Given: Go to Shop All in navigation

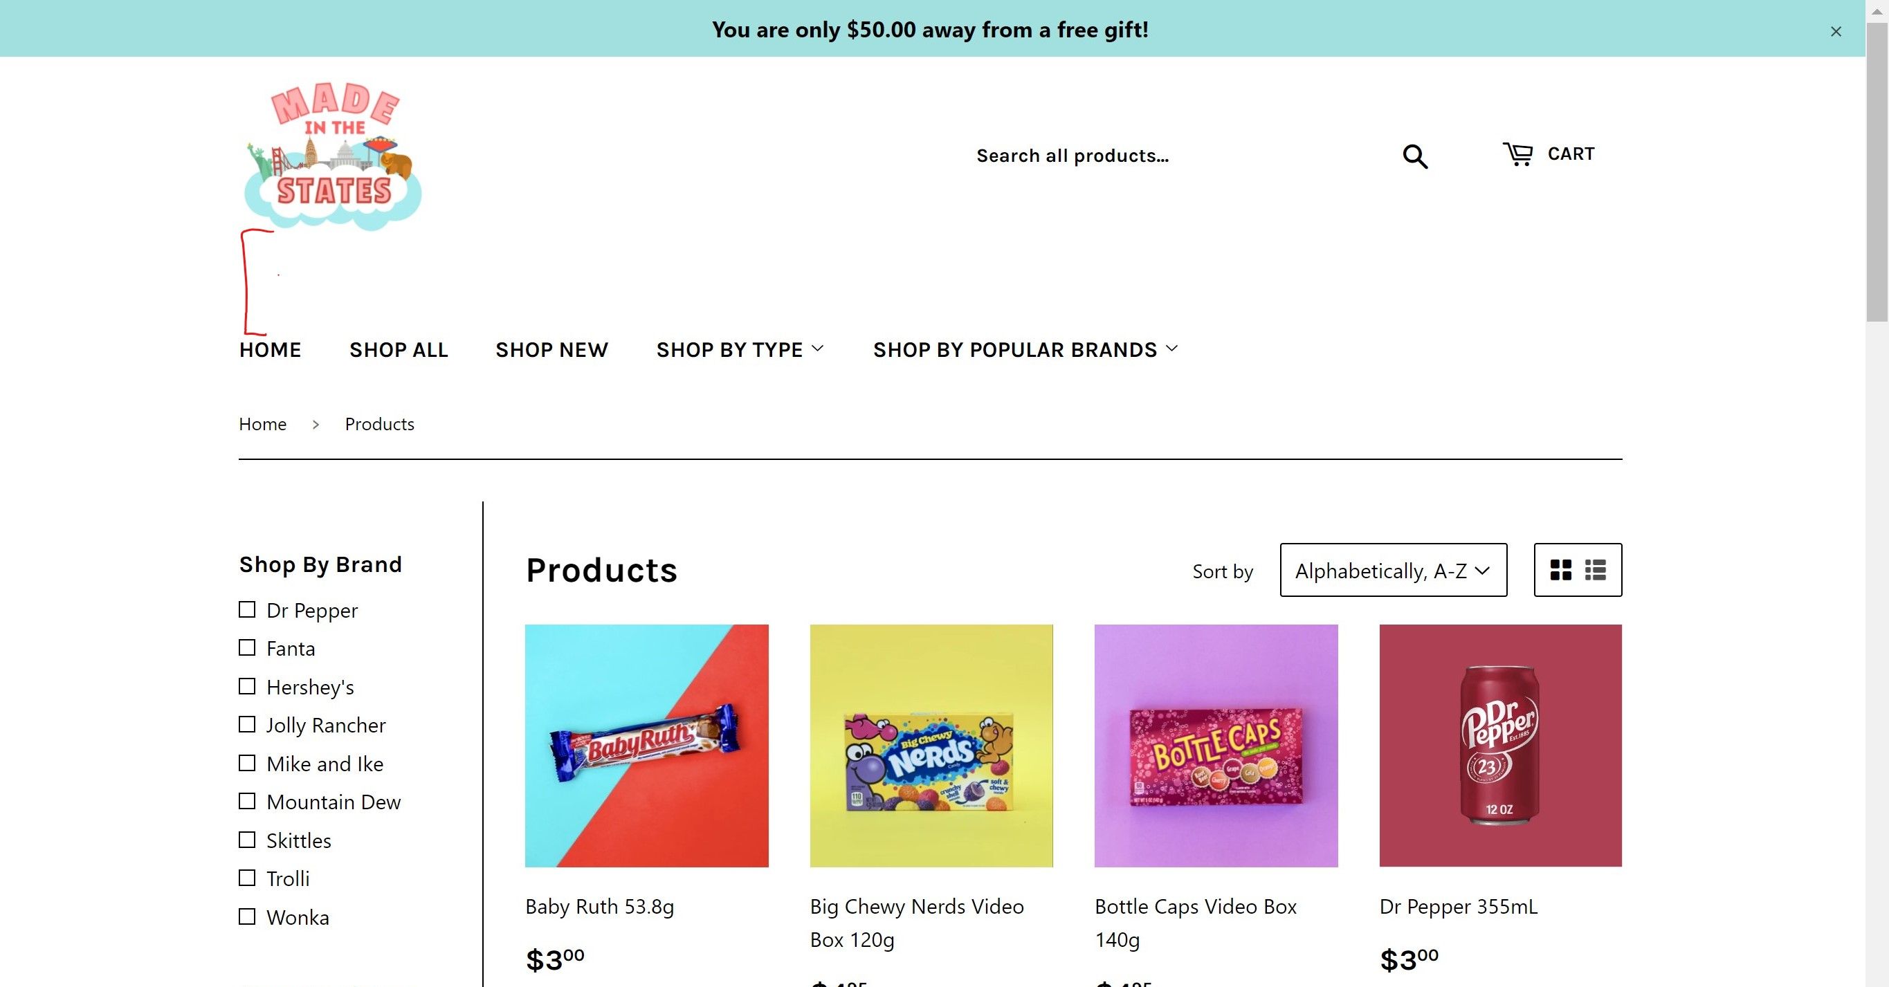Looking at the screenshot, I should 398,349.
